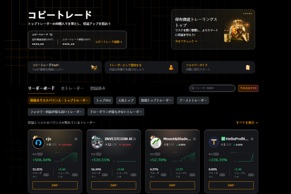The height and width of the screenshot is (194, 291).
Task: Follow trader cjo
Action: click(x=55, y=185)
